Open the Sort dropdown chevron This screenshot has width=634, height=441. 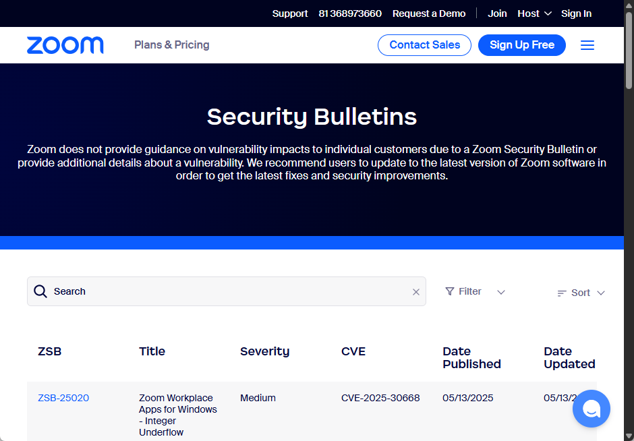coord(601,293)
